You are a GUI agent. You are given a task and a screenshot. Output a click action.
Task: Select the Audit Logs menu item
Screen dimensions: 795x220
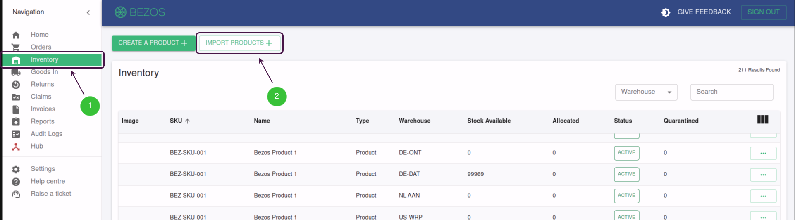(x=46, y=134)
